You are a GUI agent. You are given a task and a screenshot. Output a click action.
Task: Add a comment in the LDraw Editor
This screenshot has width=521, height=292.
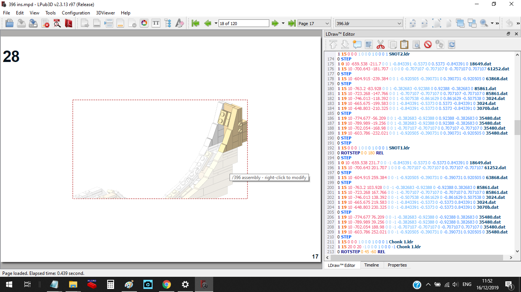click(x=357, y=44)
